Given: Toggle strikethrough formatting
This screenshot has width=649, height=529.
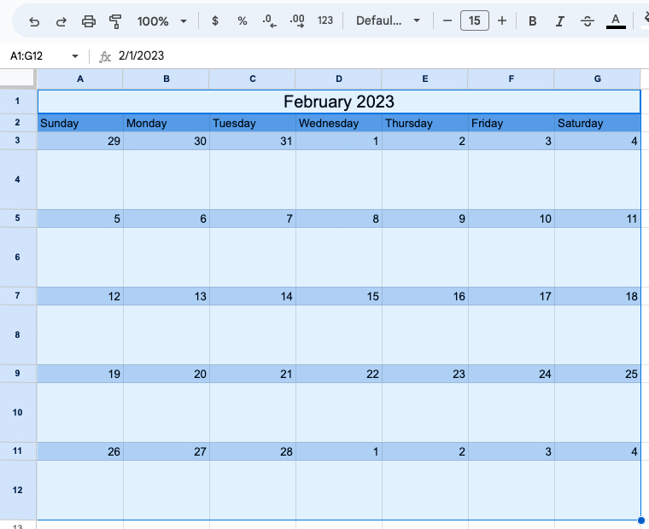Looking at the screenshot, I should point(588,21).
